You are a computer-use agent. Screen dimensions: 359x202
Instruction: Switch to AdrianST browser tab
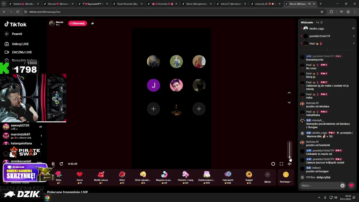pyautogui.click(x=231, y=4)
